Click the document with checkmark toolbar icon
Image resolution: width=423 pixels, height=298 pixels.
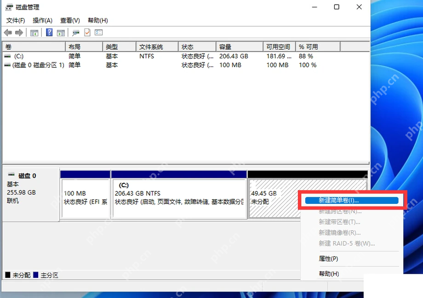(87, 33)
